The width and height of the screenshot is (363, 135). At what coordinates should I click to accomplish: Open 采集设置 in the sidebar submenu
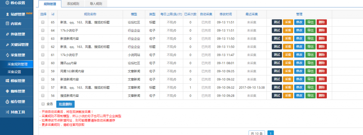point(14,72)
